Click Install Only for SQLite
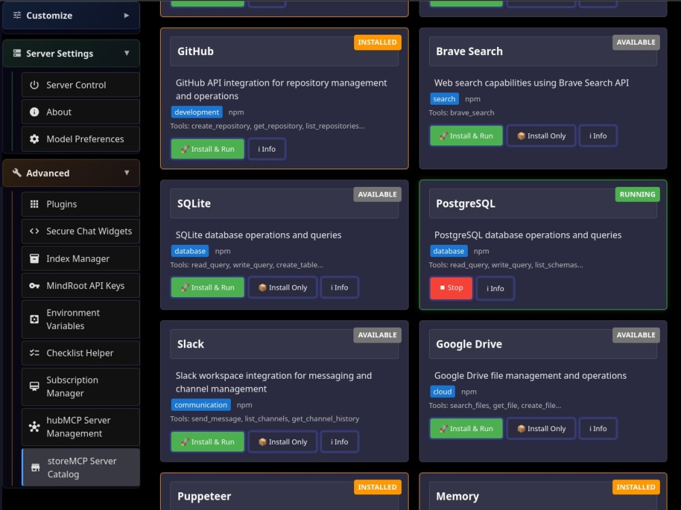The height and width of the screenshot is (510, 681). click(283, 288)
